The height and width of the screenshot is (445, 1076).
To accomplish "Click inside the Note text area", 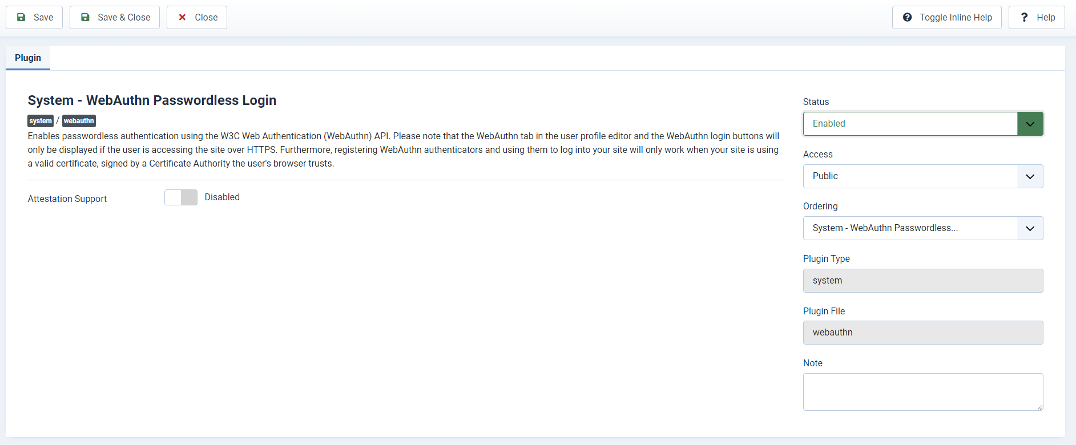I will pos(923,392).
